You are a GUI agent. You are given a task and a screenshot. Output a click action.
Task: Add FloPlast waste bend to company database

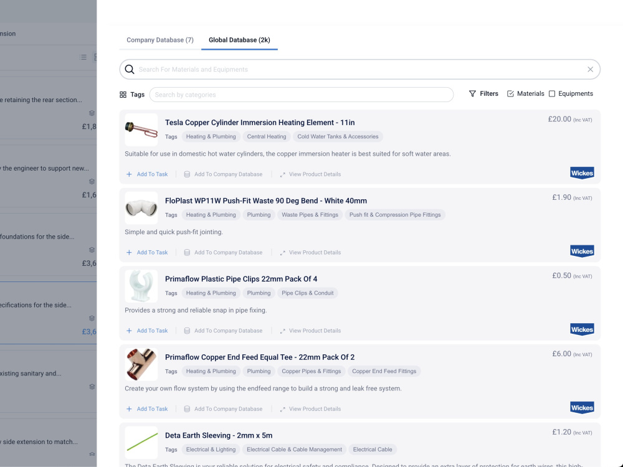pos(223,253)
